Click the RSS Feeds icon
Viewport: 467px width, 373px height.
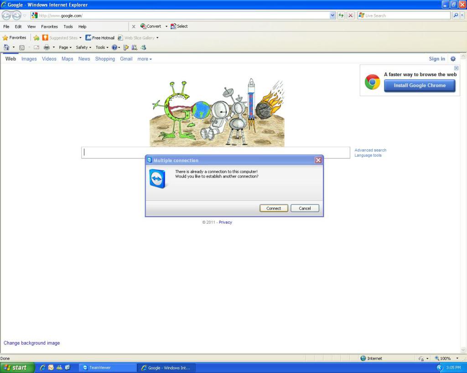(x=22, y=47)
